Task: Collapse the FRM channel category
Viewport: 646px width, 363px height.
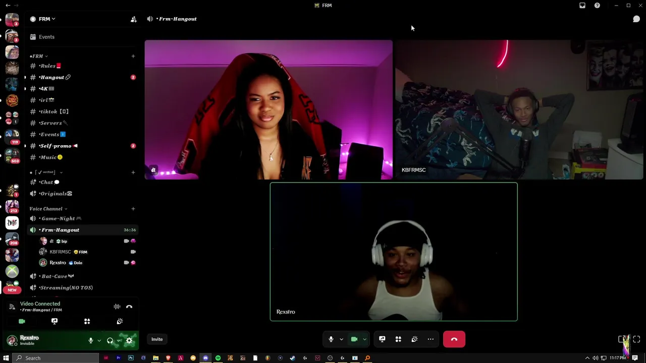Action: (x=39, y=56)
